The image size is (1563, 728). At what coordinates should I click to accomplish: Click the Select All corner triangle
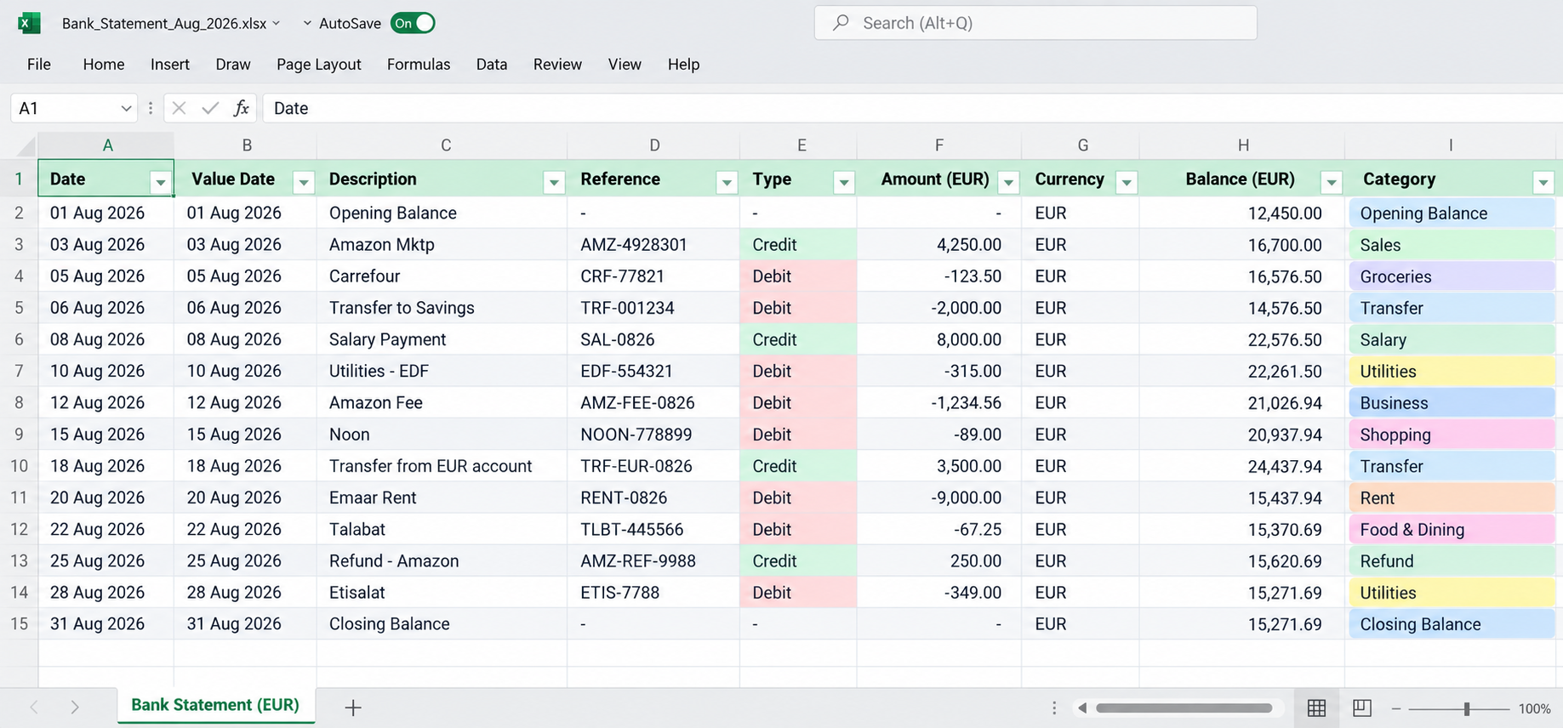(26, 145)
